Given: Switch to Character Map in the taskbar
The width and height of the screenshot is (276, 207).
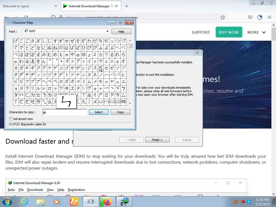Looking at the screenshot, I should [91, 202].
